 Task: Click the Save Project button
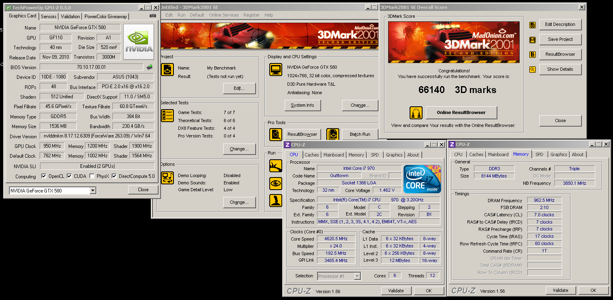tap(560, 39)
